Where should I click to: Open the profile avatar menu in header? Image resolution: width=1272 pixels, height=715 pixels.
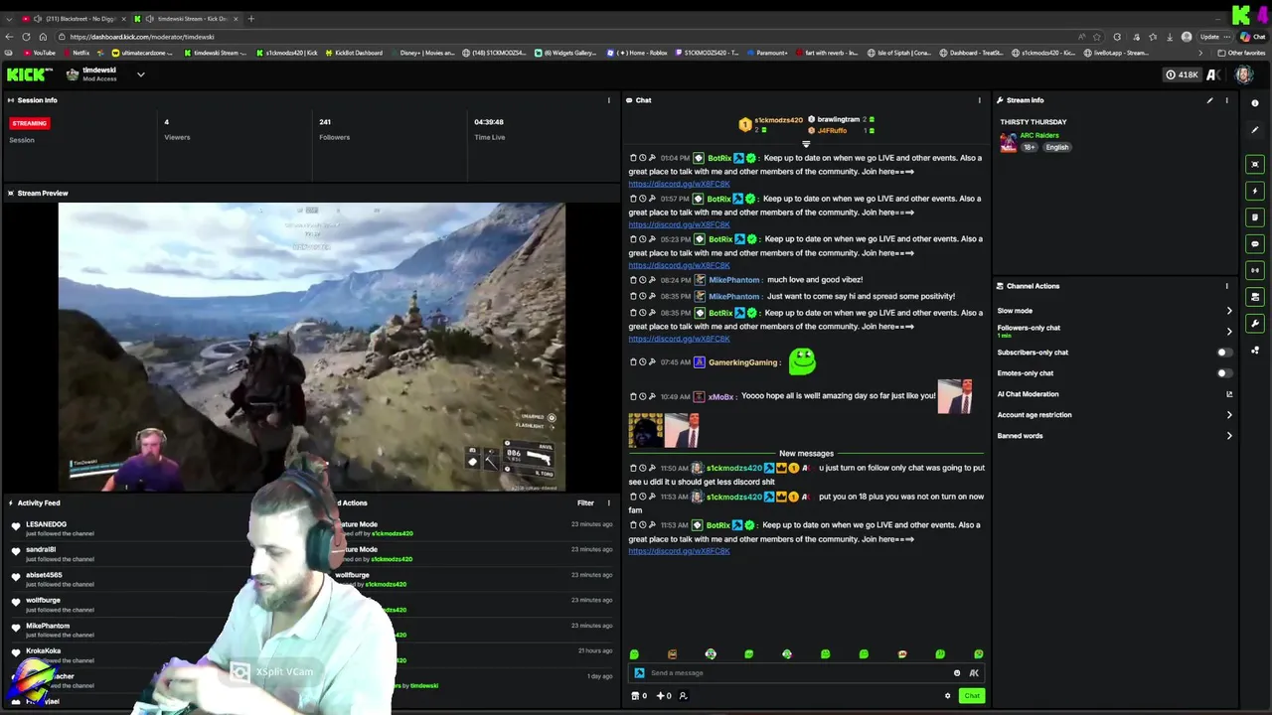[1244, 74]
